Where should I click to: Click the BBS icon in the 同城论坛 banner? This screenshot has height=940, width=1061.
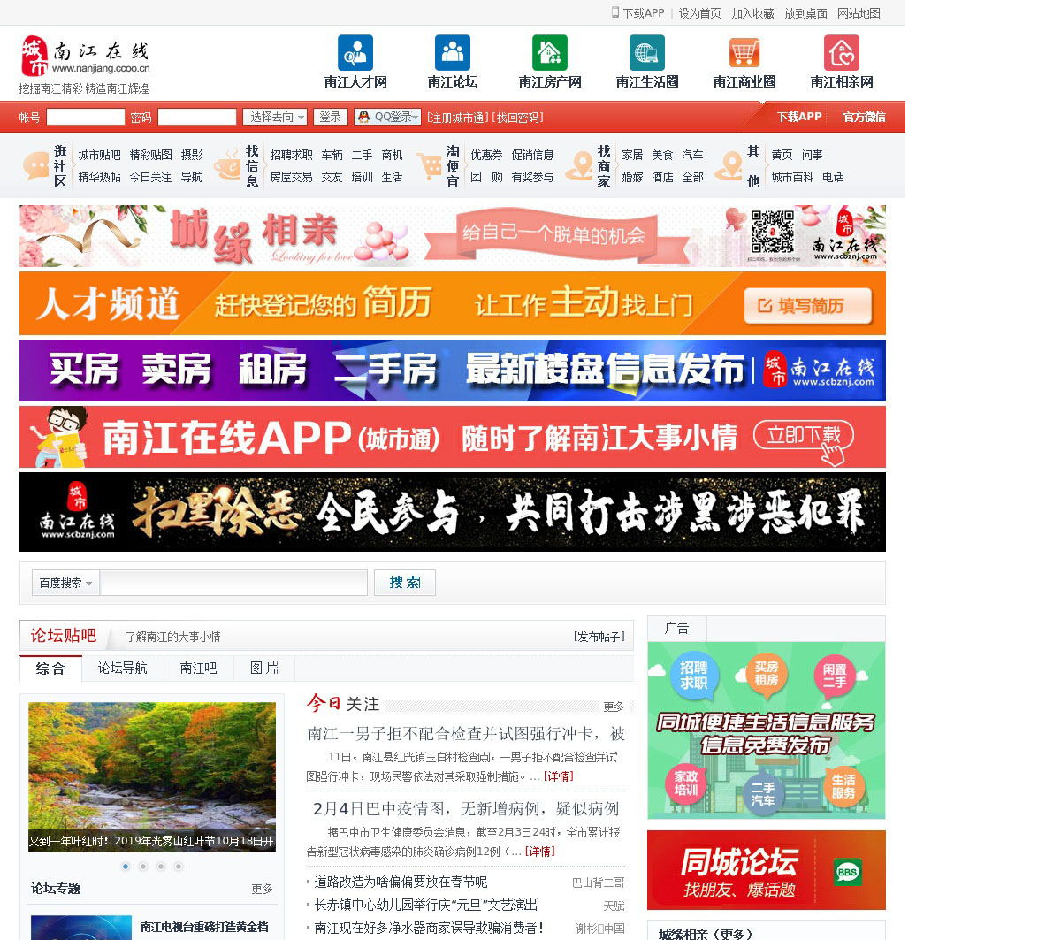click(847, 872)
